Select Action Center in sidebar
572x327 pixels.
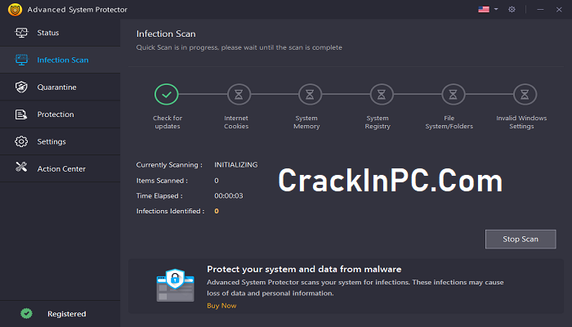[x=60, y=168]
